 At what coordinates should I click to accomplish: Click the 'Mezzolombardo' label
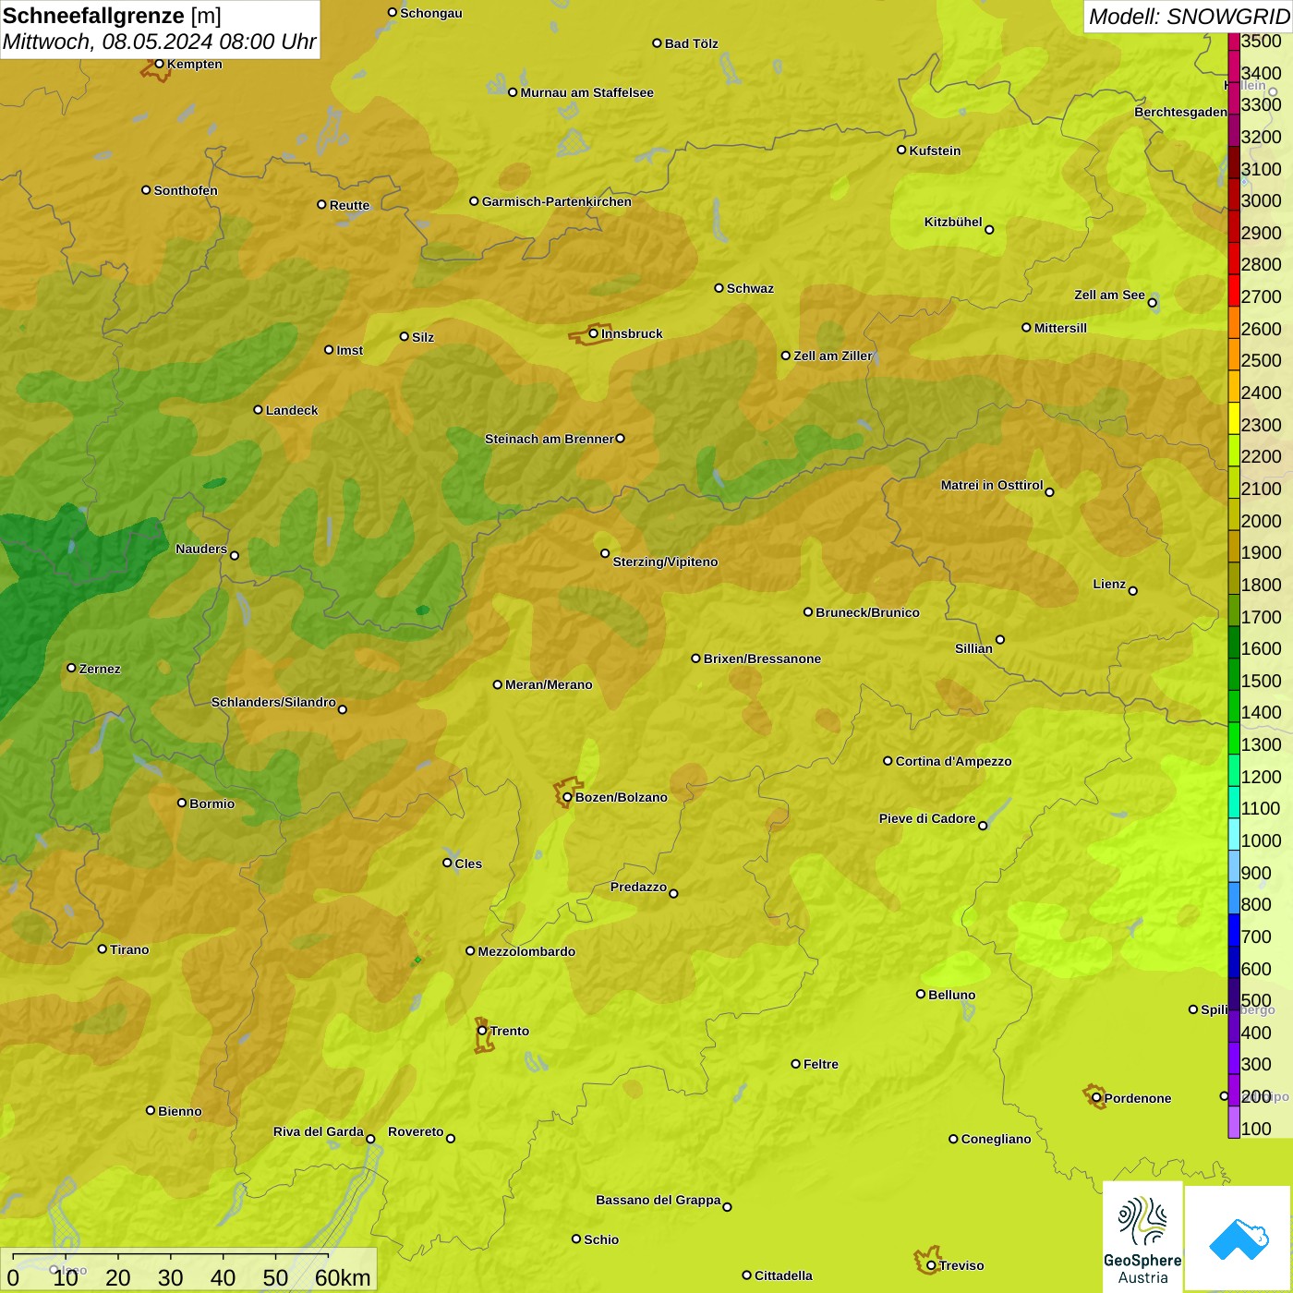pyautogui.click(x=526, y=951)
